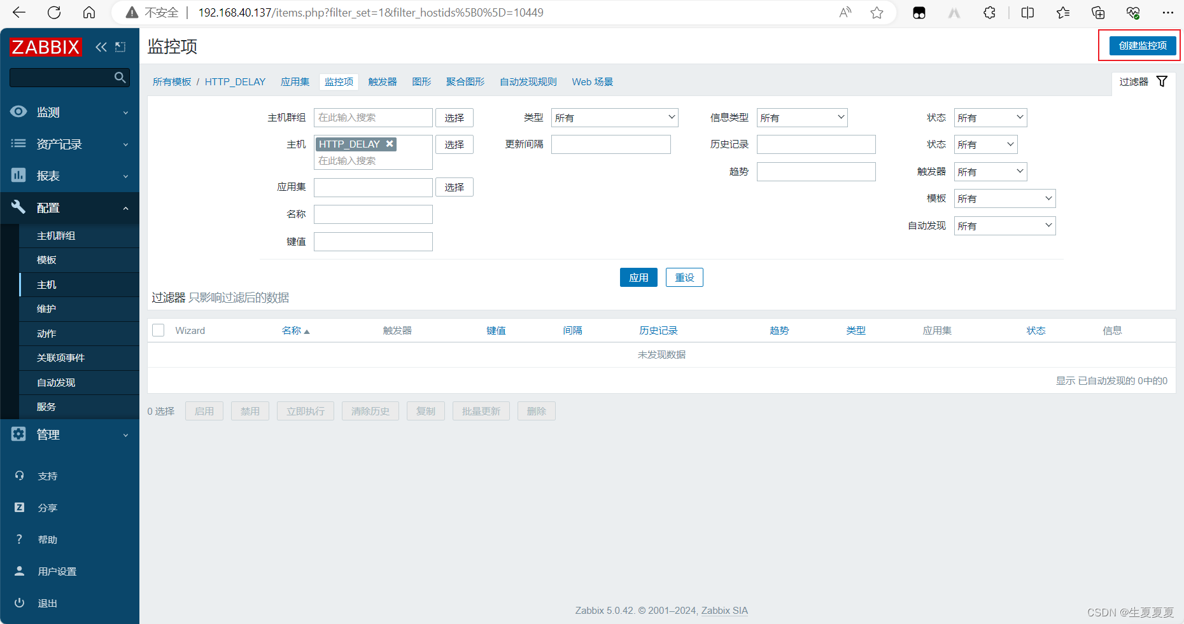Click the 应用 filter button

click(x=638, y=277)
